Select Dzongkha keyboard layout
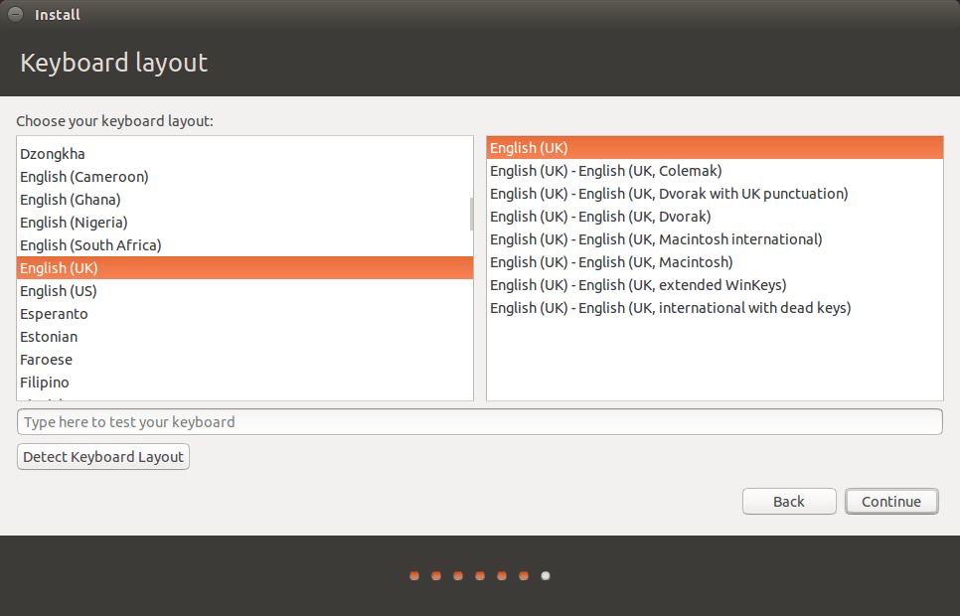The height and width of the screenshot is (616, 960). 244,154
